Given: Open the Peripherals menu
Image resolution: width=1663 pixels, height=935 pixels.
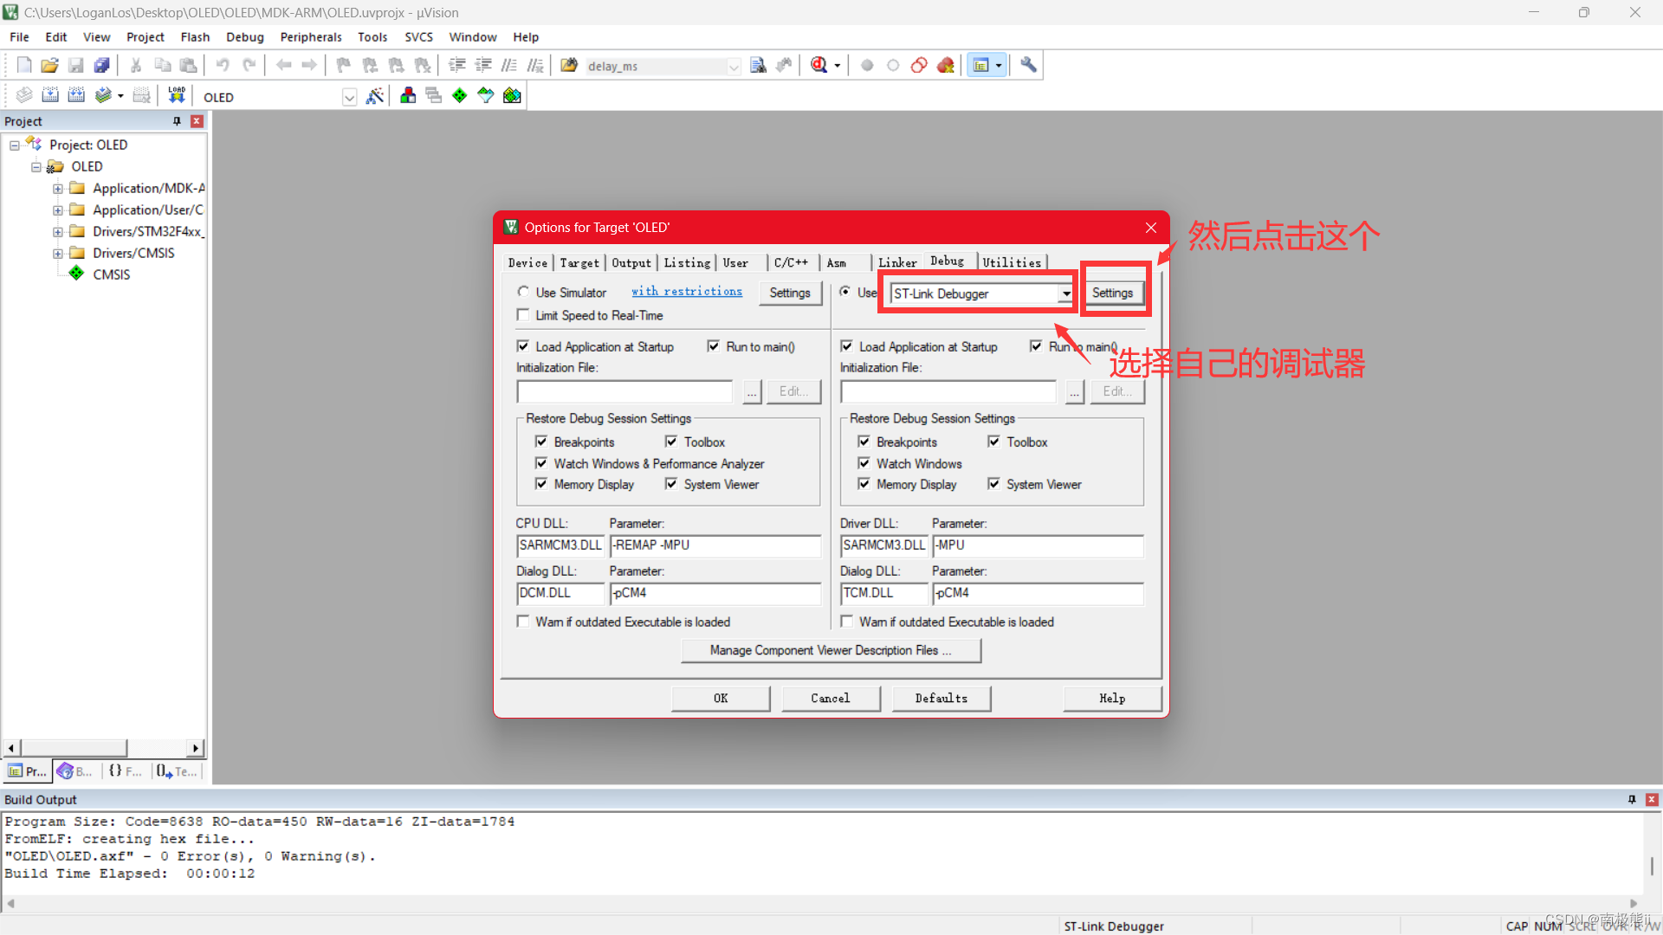Looking at the screenshot, I should (311, 37).
